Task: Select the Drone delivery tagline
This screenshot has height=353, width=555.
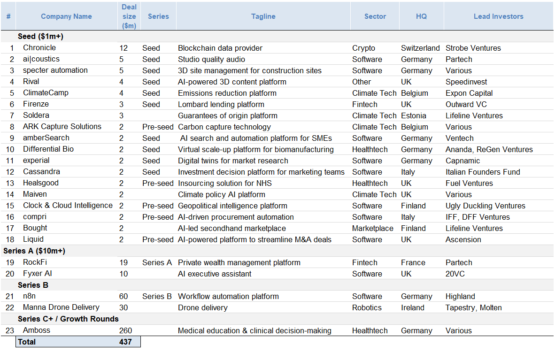Action: click(202, 308)
